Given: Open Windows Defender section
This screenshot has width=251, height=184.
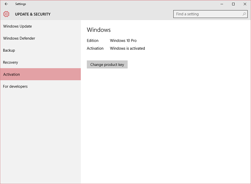Looking at the screenshot, I should (x=40, y=38).
